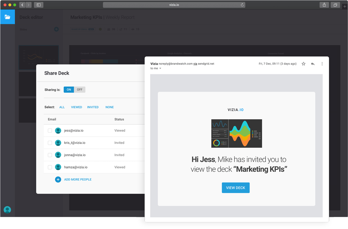Reload the page with the refresh icon
This screenshot has height=229, width=348.
pyautogui.click(x=242, y=5)
